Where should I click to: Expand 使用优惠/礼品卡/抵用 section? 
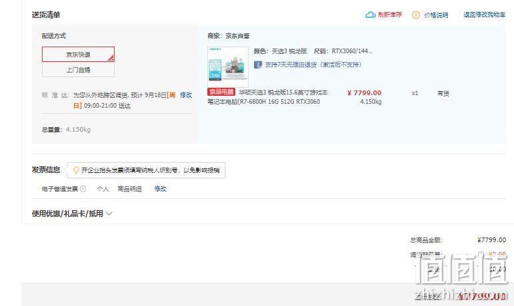click(72, 214)
